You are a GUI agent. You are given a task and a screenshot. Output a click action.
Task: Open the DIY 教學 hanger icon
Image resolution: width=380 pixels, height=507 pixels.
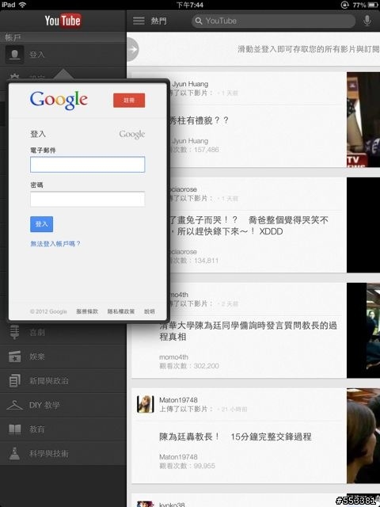[14, 405]
